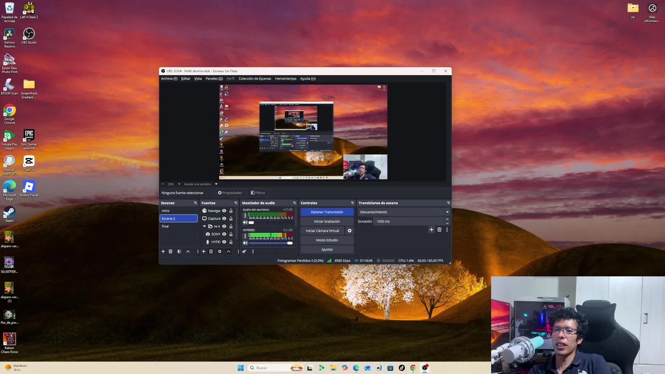Screen dimensions: 665x374
Task: Open audio mixer three-dot menu at bottom
Action: pos(253,251)
